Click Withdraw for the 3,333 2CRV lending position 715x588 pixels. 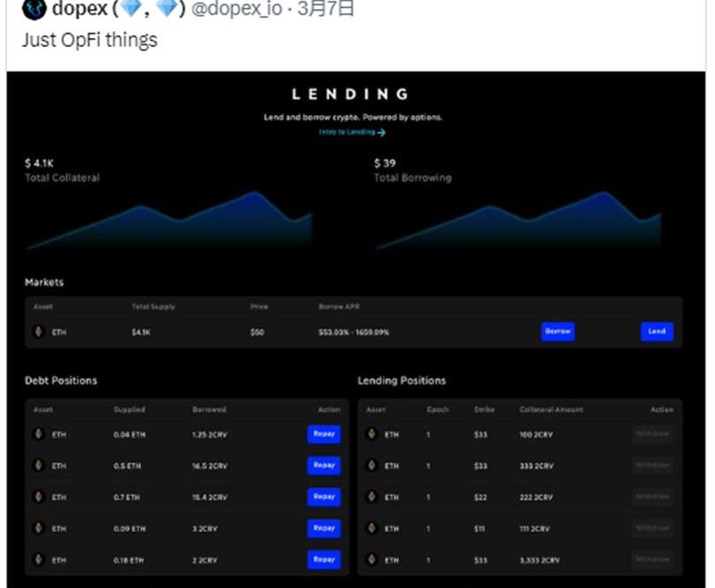[x=652, y=559]
